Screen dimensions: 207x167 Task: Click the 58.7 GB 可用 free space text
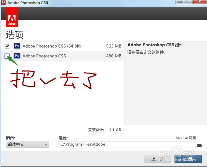coord(186,138)
